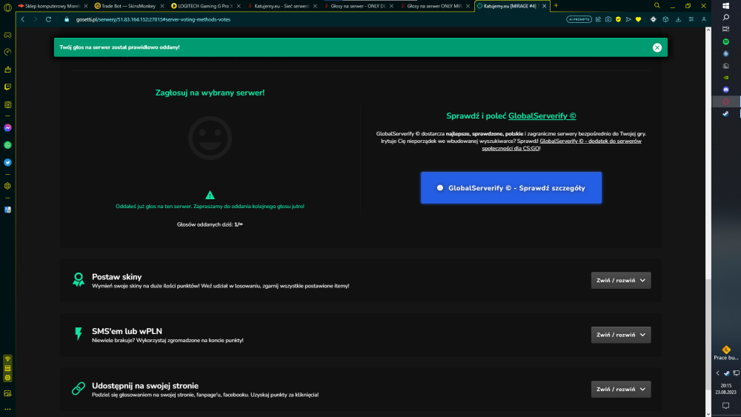741x417 pixels.
Task: Reload the page with the refresh icon
Action: pos(48,19)
